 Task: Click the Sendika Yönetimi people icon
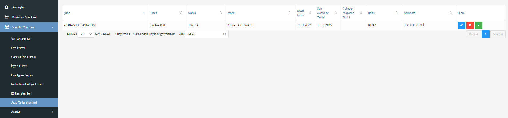7,27
